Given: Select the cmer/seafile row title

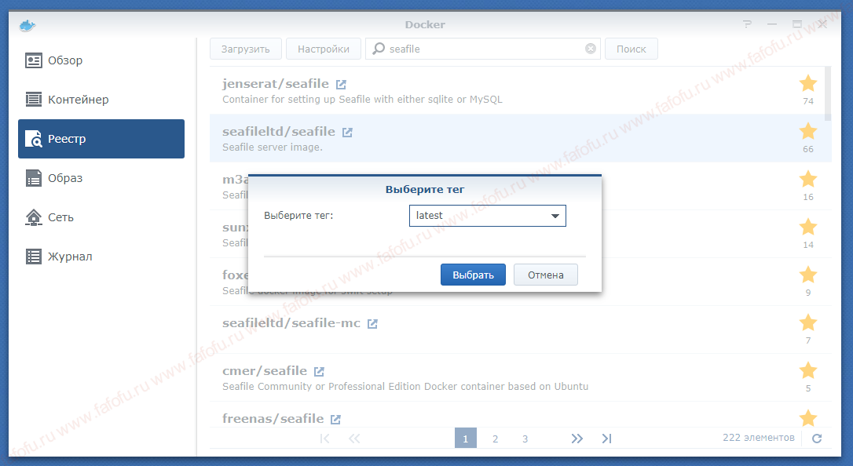Looking at the screenshot, I should [265, 370].
